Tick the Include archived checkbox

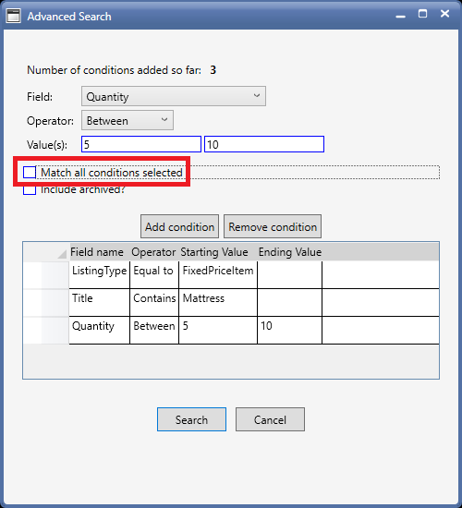[x=30, y=189]
